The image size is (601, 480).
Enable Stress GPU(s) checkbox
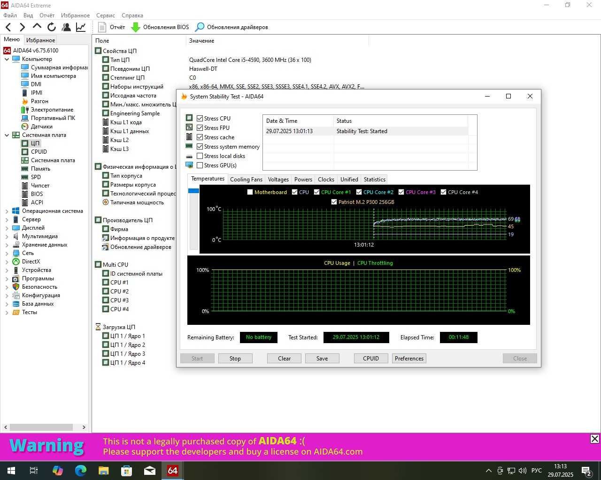coord(200,165)
